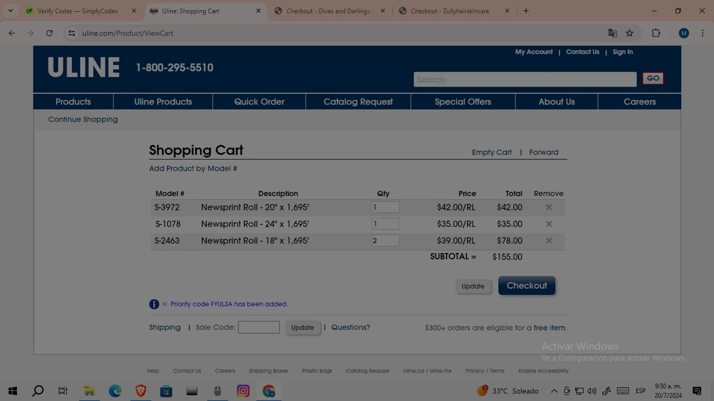Close the Verify Codes SimplyCodes tab
Image resolution: width=714 pixels, height=401 pixels.
[134, 11]
